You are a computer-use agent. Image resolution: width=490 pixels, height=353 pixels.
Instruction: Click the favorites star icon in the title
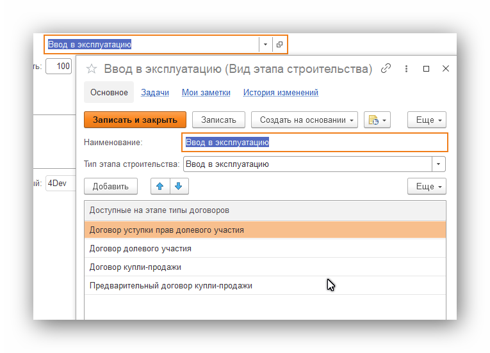coord(92,69)
